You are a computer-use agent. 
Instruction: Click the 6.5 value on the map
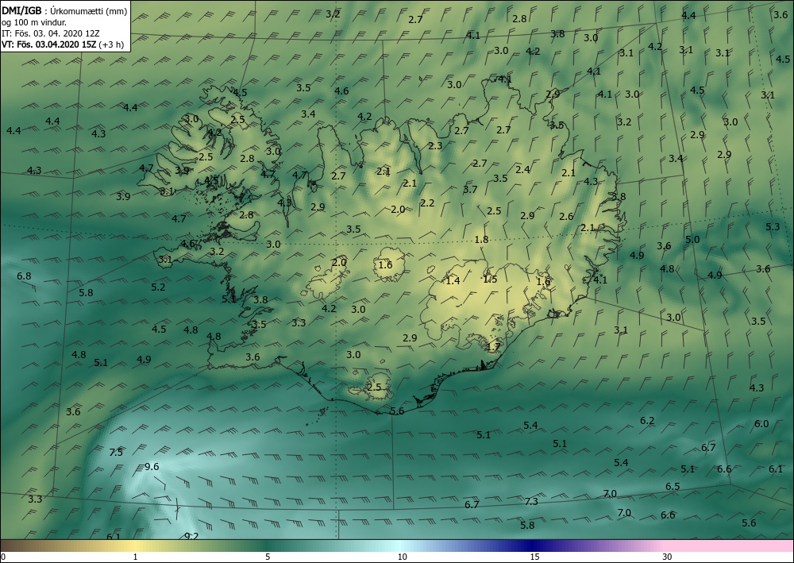click(x=673, y=487)
